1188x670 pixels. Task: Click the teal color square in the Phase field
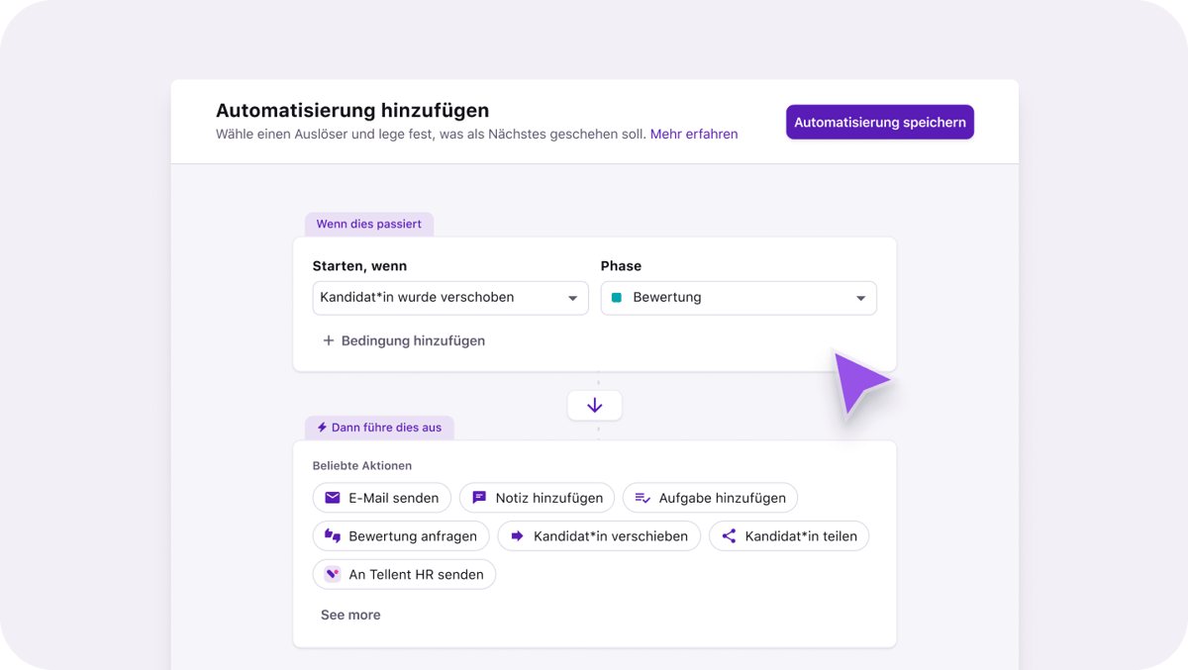[619, 297]
